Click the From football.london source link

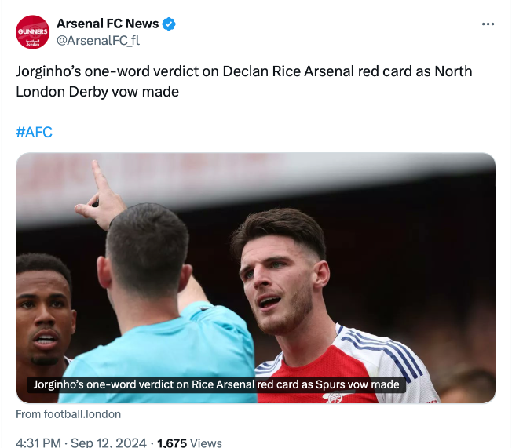[68, 414]
